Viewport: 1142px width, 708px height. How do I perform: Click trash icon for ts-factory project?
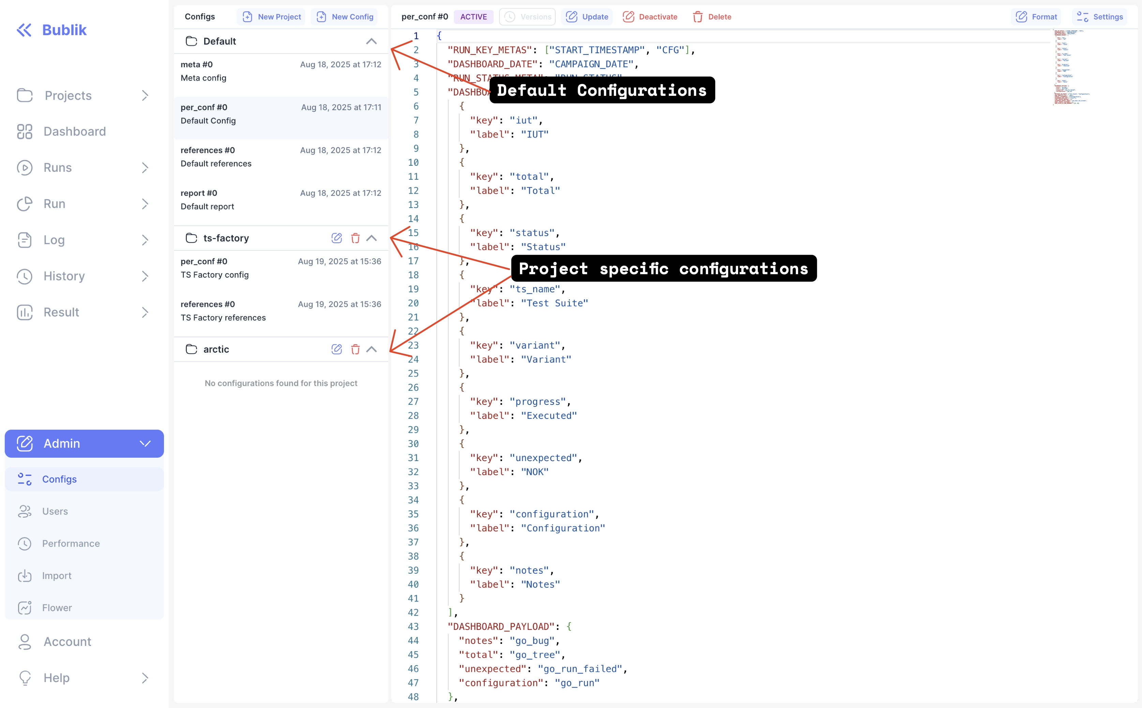[x=355, y=238]
